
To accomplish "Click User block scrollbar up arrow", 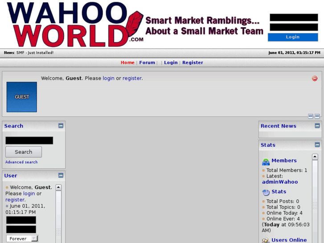I will pyautogui.click(x=58, y=187).
